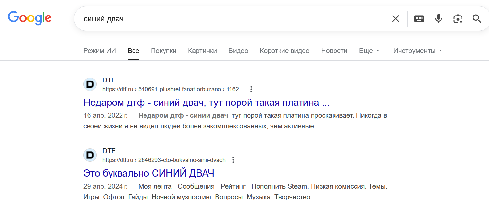Switch to the Видео tab

[x=238, y=51]
